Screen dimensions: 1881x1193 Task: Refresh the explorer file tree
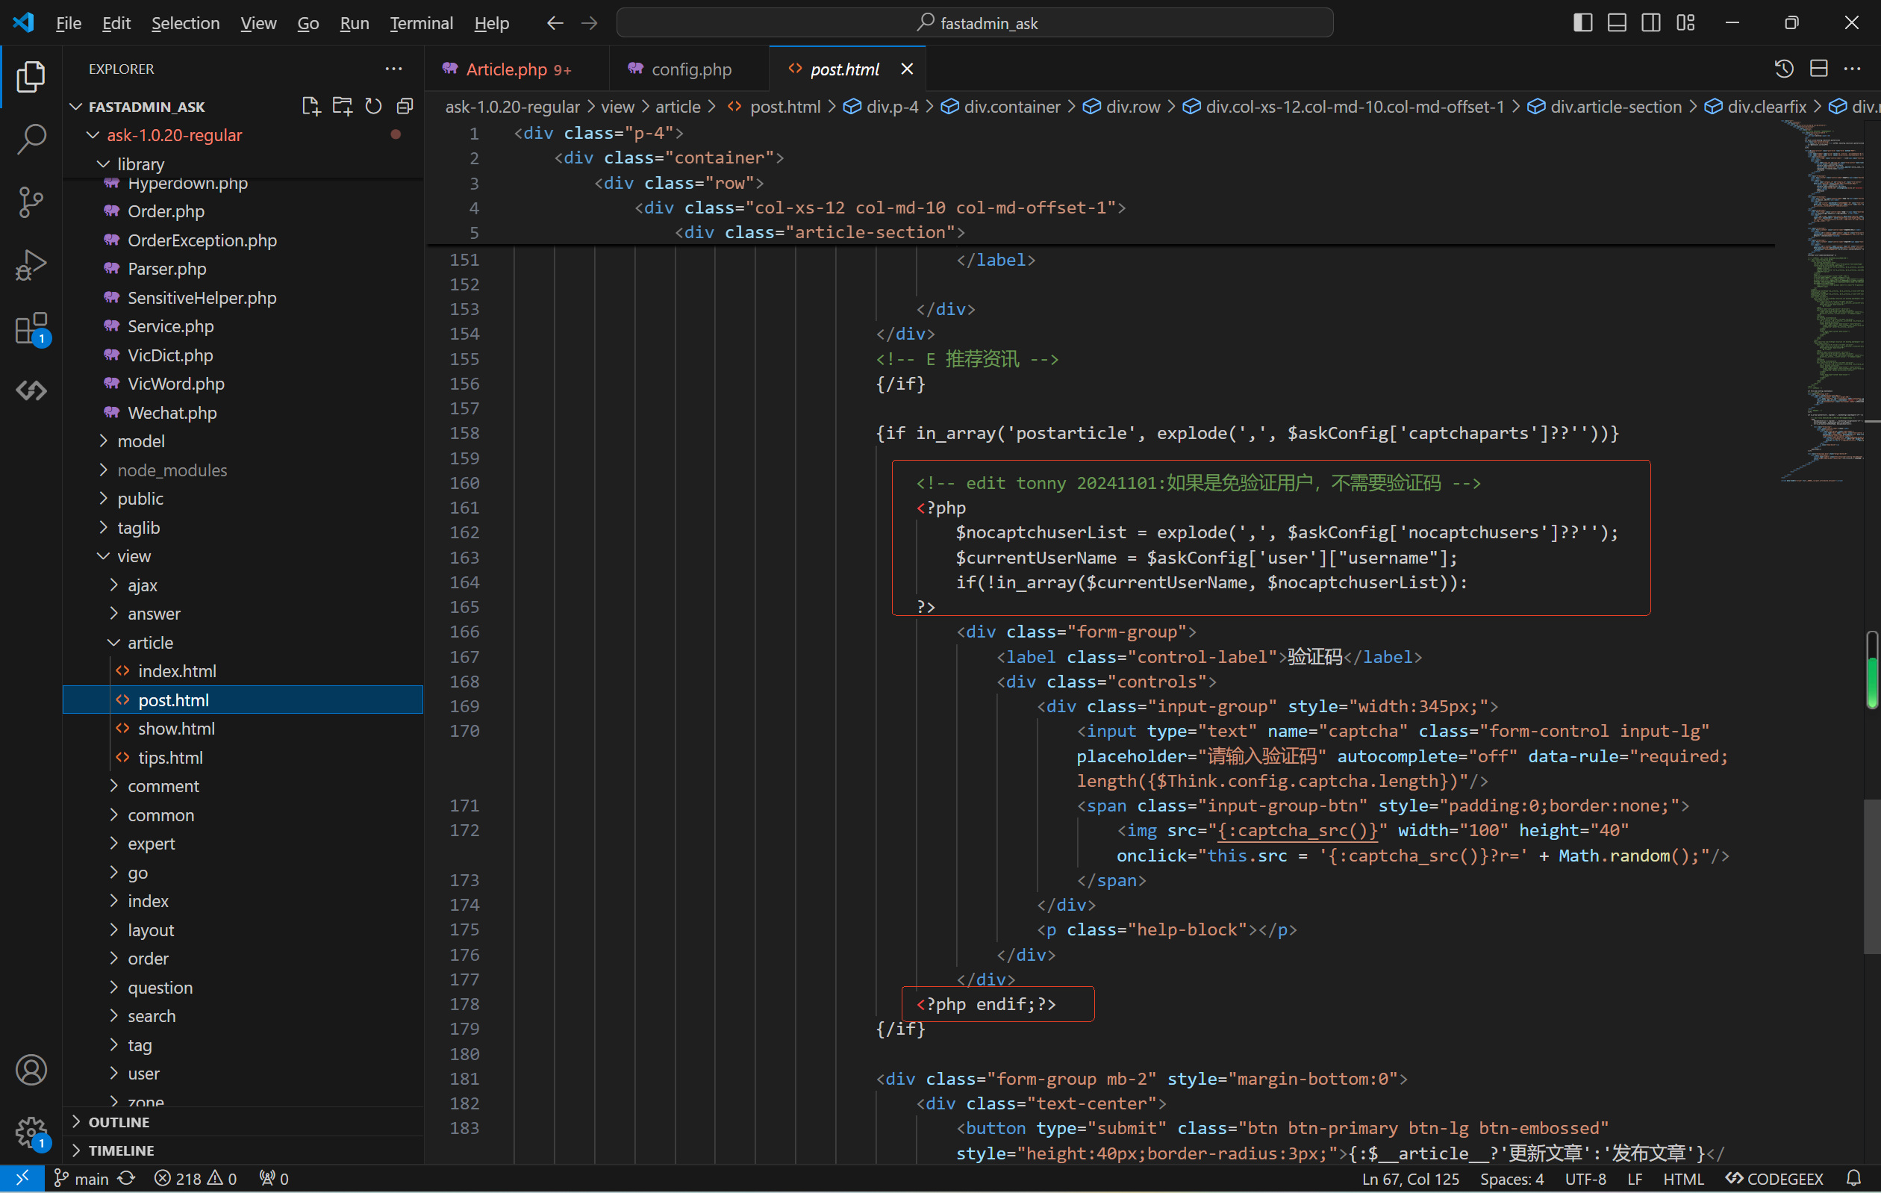tap(373, 106)
